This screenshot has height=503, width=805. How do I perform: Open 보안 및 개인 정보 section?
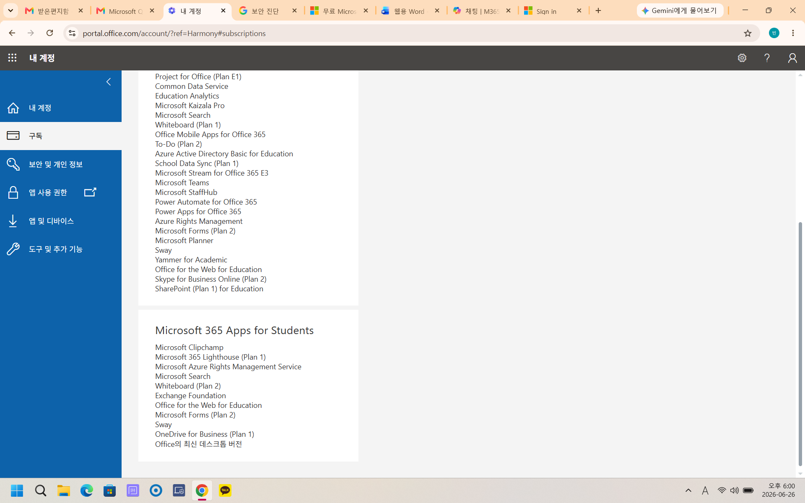click(x=61, y=164)
